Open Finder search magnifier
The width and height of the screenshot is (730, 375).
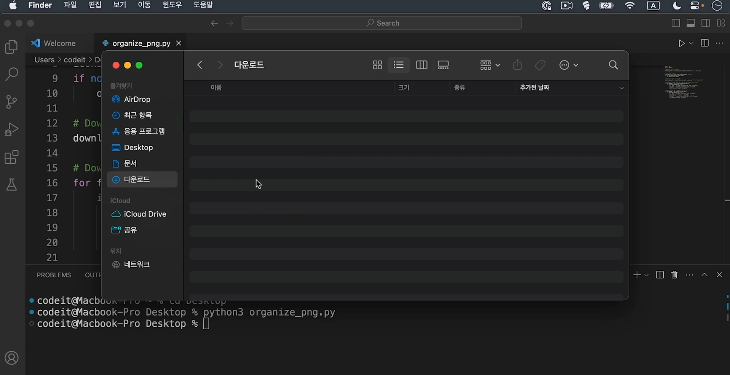tap(613, 65)
